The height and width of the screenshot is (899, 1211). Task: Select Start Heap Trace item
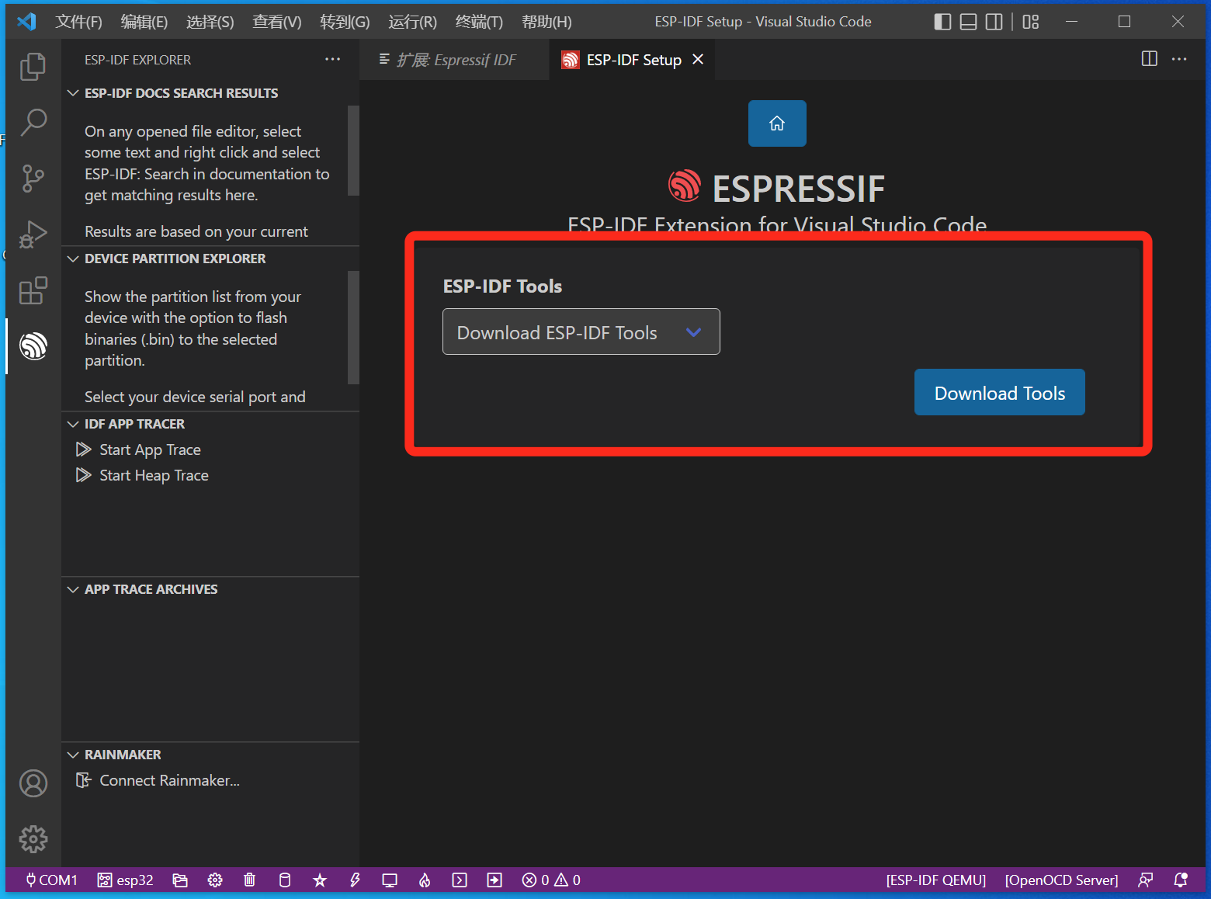pyautogui.click(x=154, y=475)
